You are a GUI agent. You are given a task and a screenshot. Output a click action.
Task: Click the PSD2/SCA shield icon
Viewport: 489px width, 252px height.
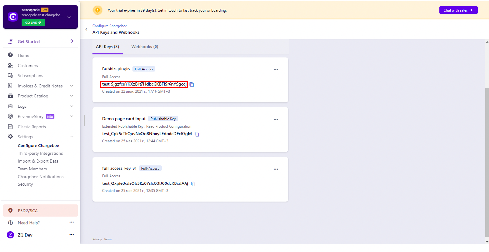(10, 210)
